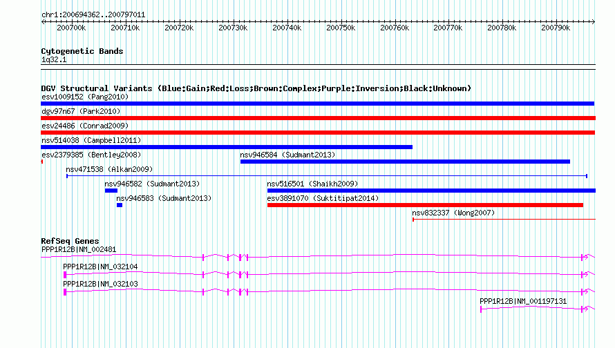The image size is (615, 348).
Task: Click the 200790k ruler label
Action: click(x=556, y=28)
